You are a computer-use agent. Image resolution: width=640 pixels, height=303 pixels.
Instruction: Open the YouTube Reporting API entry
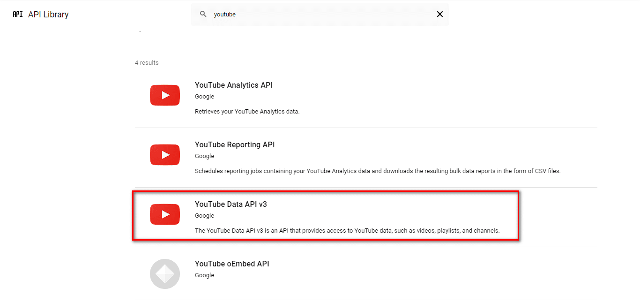click(234, 144)
